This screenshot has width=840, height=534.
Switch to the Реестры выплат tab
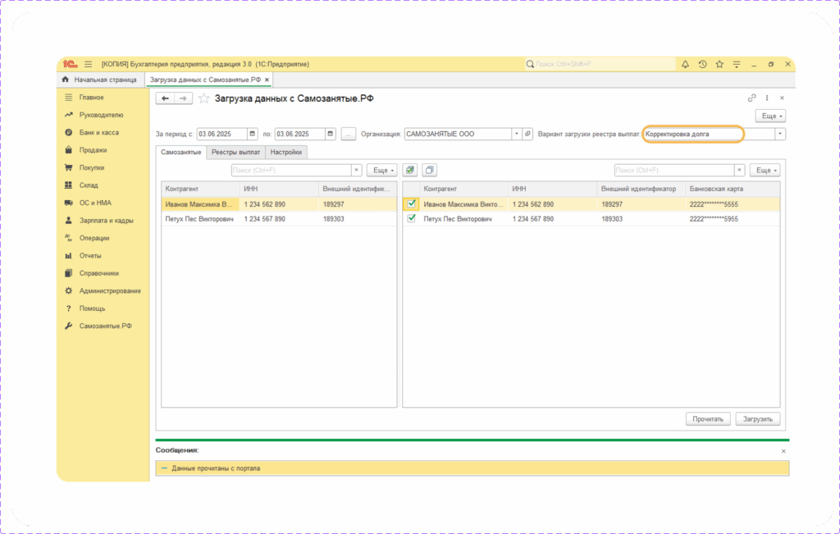pos(235,152)
